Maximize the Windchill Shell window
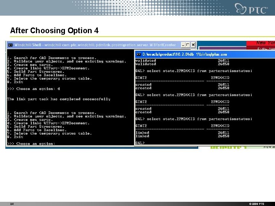 coord(188,45)
